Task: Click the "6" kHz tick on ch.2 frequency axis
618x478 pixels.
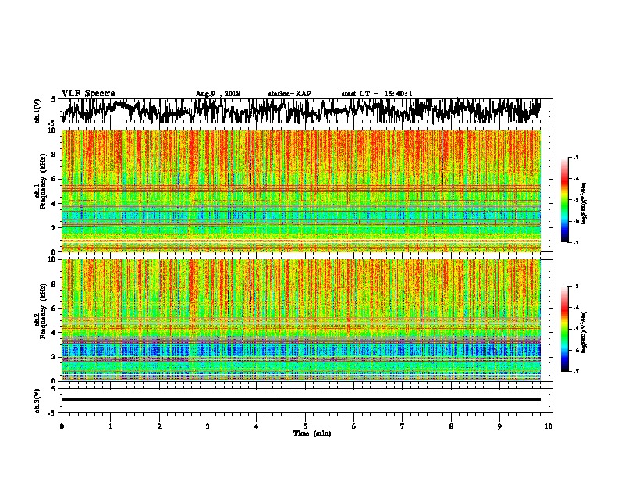Action: tap(54, 309)
